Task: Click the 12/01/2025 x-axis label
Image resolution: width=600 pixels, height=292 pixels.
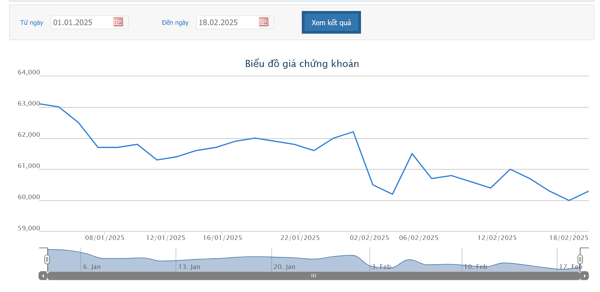Action: tap(166, 238)
